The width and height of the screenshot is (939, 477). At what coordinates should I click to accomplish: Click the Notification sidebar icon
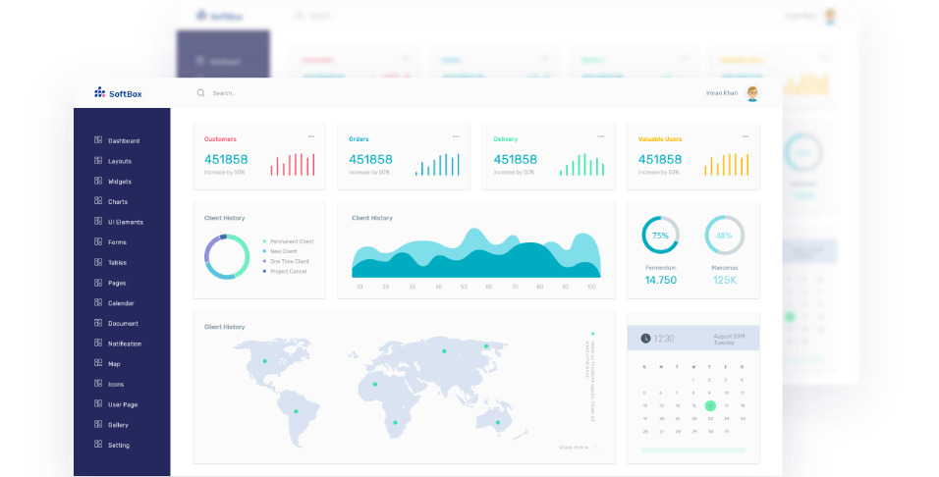[x=98, y=343]
